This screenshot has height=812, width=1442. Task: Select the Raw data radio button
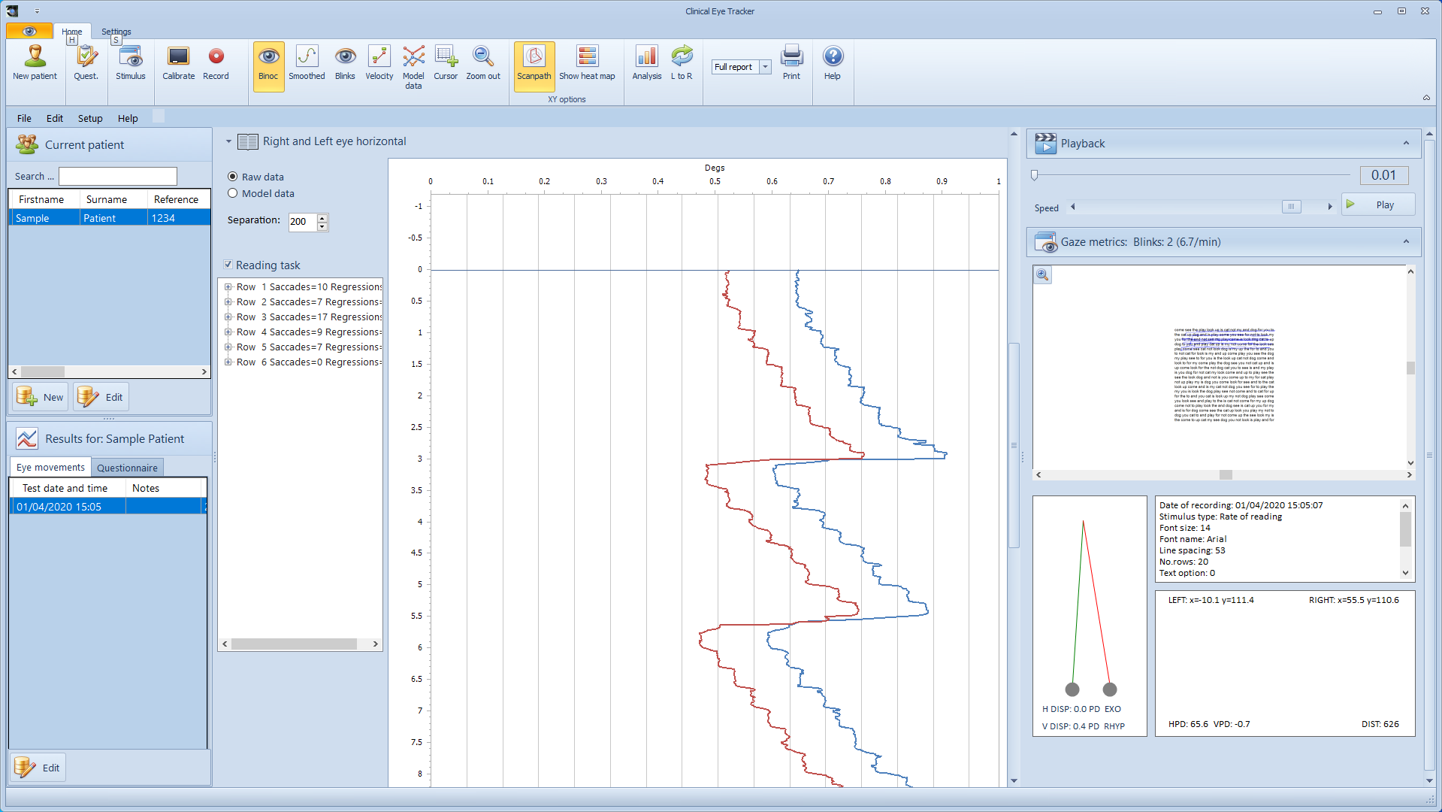coord(233,177)
